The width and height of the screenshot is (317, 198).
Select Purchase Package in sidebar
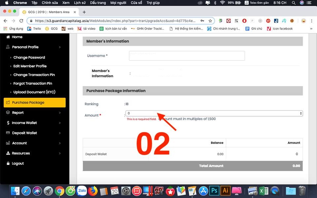(x=34, y=102)
